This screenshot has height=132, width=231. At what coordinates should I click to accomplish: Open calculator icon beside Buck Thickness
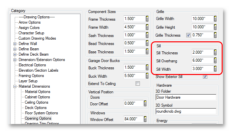pos(147,67)
